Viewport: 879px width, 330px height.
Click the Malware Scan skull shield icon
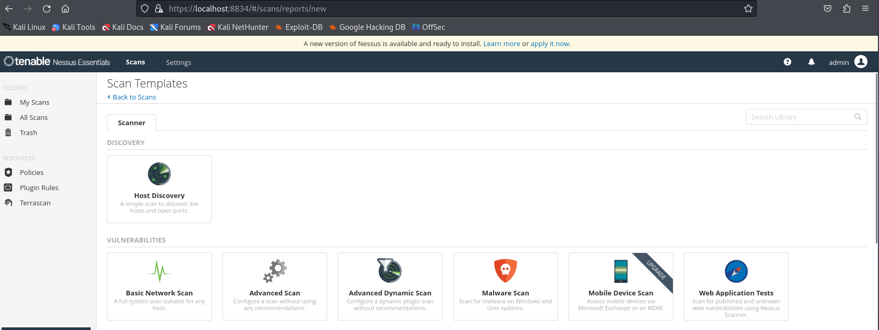(x=506, y=271)
